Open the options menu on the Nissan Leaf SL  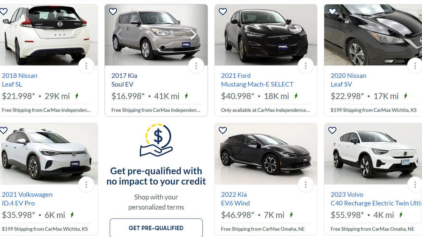click(x=86, y=65)
